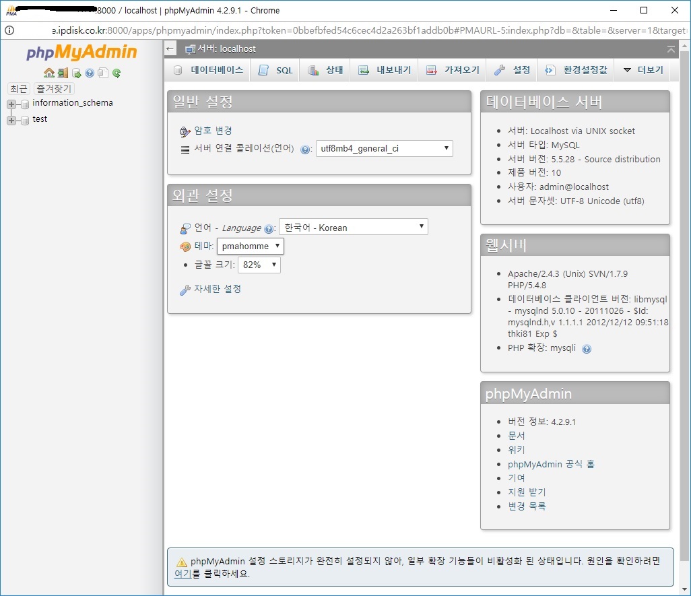Image resolution: width=691 pixels, height=596 pixels.
Task: Open the language dropdown showing 한국어 - Korean
Action: click(354, 227)
